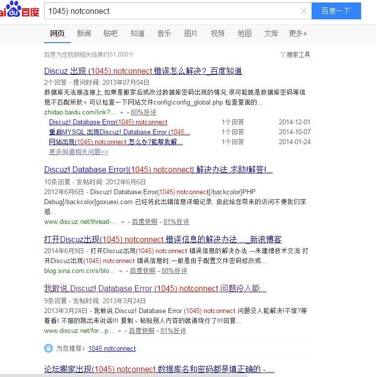
Task: Open result '我敢说,Discuz! Database Error (1045) notconnect 问题没人能...'
Action: pos(156,288)
